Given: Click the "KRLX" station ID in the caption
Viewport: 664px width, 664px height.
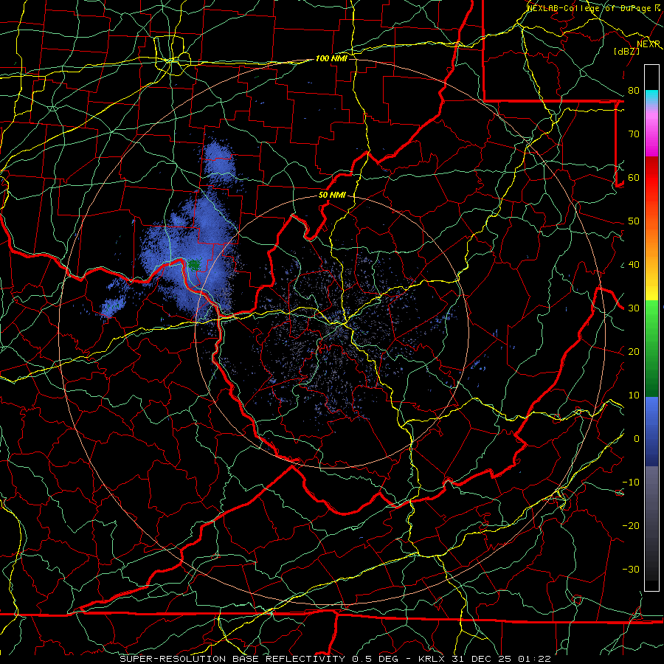Looking at the screenshot, I should click(432, 659).
